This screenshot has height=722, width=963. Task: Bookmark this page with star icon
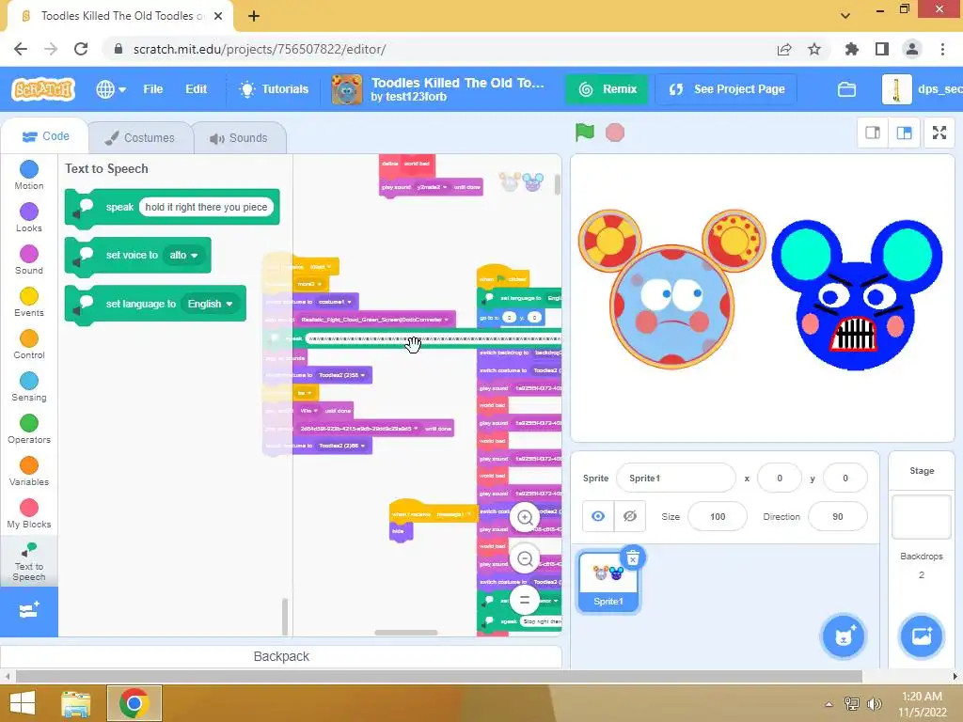point(814,49)
